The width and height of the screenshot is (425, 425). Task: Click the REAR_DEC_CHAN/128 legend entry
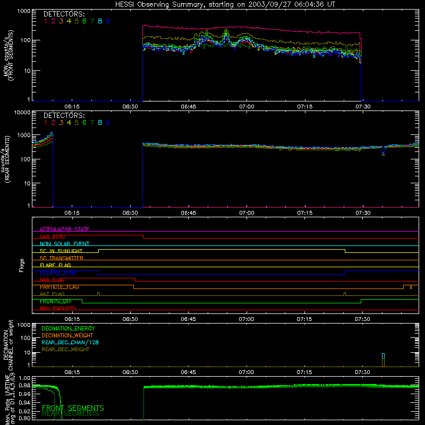[x=70, y=343]
